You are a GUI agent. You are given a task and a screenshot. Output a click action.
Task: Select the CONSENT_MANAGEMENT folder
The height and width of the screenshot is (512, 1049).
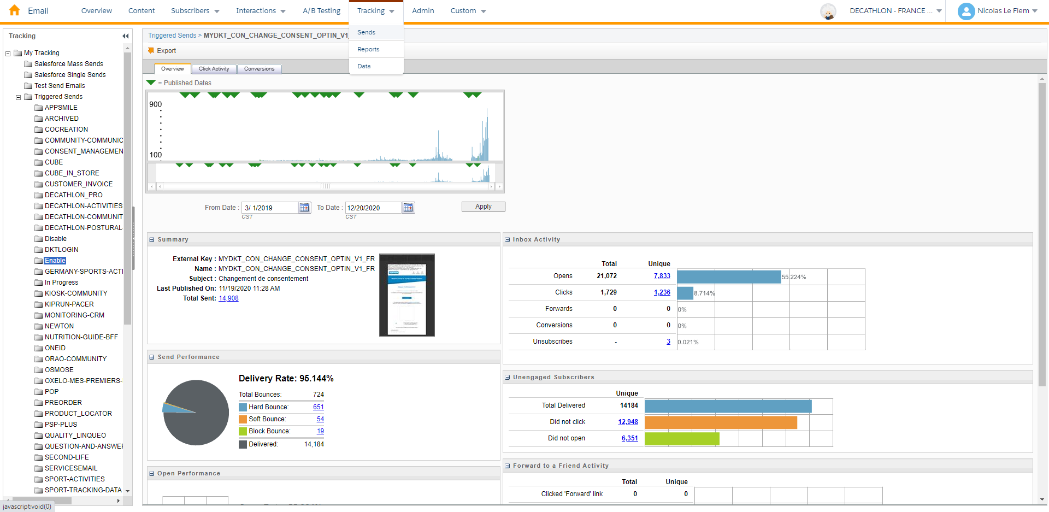84,151
